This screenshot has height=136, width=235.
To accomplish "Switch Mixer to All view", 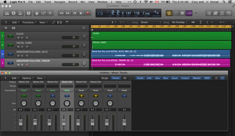I will (x=124, y=78).
